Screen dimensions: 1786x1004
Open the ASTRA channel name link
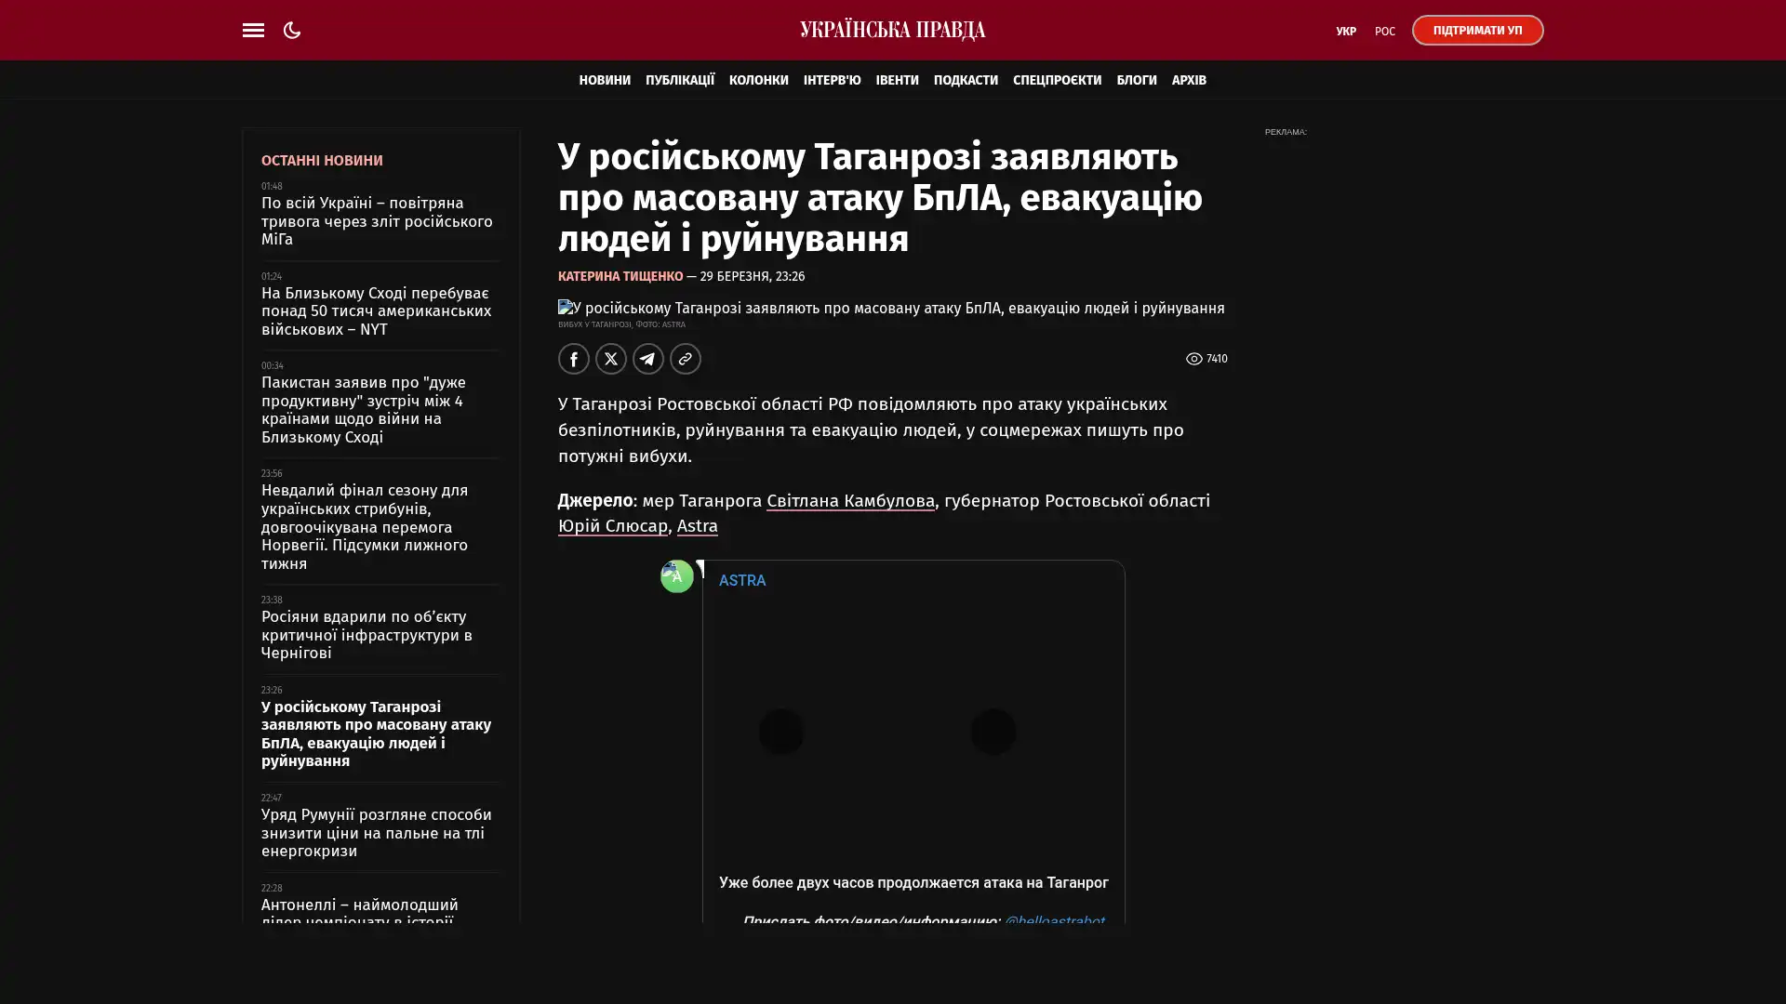pyautogui.click(x=742, y=580)
